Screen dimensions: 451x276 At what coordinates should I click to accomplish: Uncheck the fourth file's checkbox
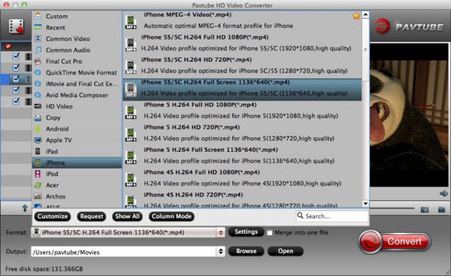point(16,90)
